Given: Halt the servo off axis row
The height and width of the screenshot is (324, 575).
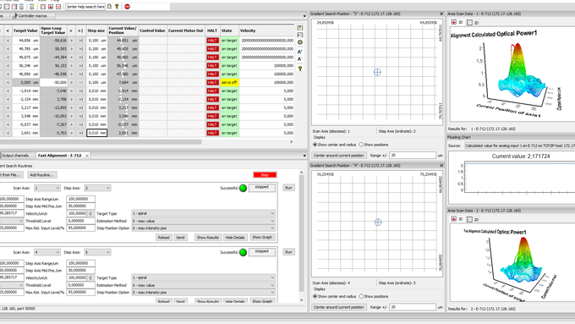Looking at the screenshot, I should (x=212, y=83).
